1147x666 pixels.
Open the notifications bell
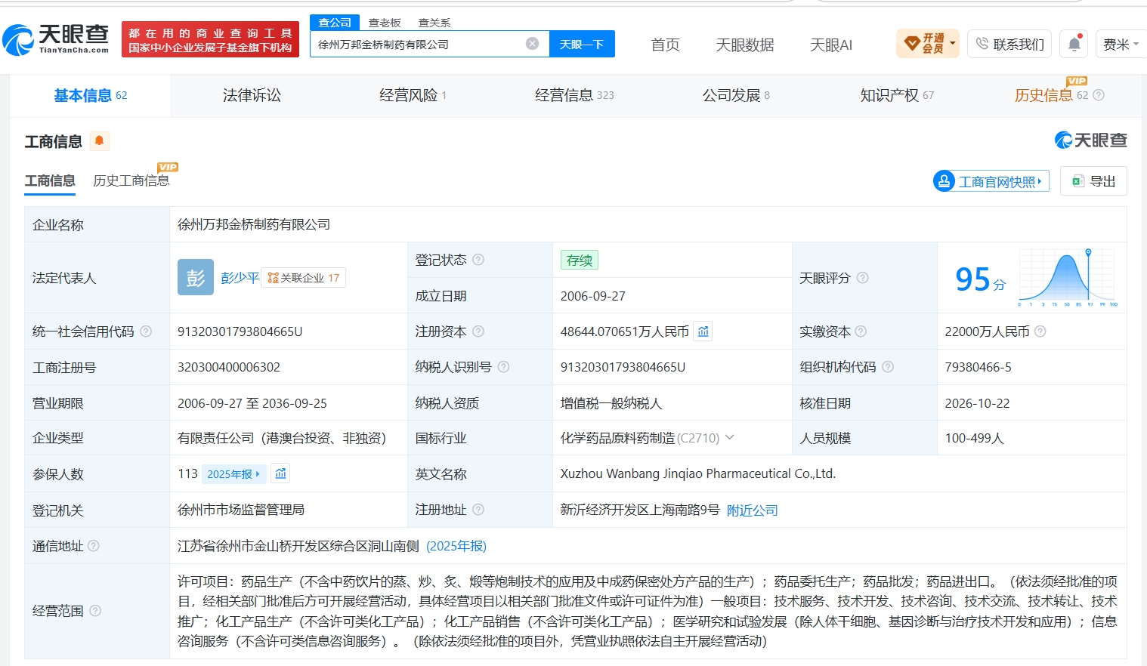click(x=1074, y=44)
